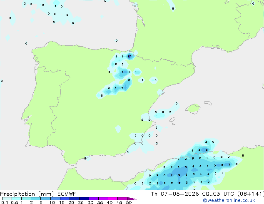Click the 'ECMWF' model label
The height and width of the screenshot is (204, 264).
(67, 194)
